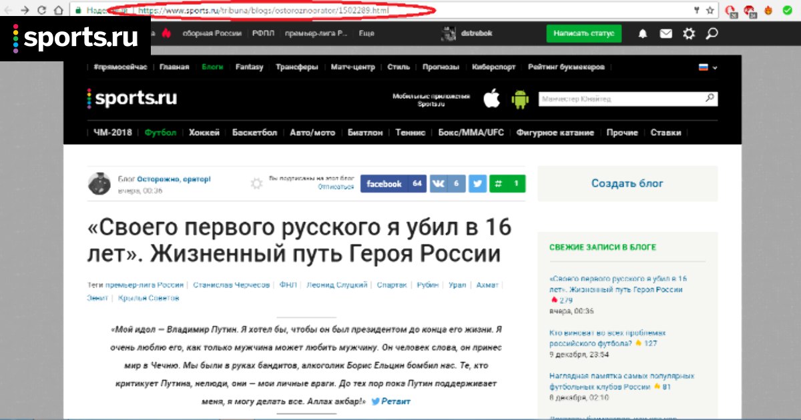Open the browser home page icon
The image size is (801, 420).
59,11
